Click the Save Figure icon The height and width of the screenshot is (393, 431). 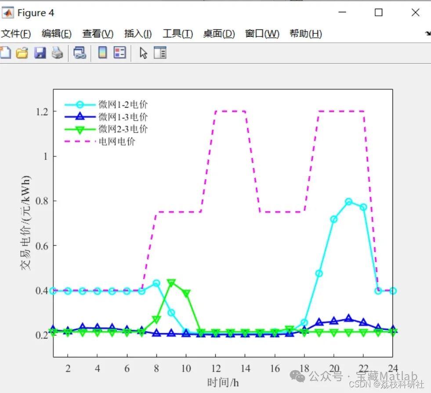click(39, 52)
